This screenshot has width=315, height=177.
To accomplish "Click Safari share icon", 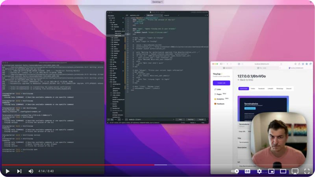I will (x=299, y=64).
